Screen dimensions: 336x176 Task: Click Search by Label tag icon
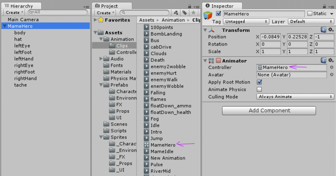tap(184, 13)
